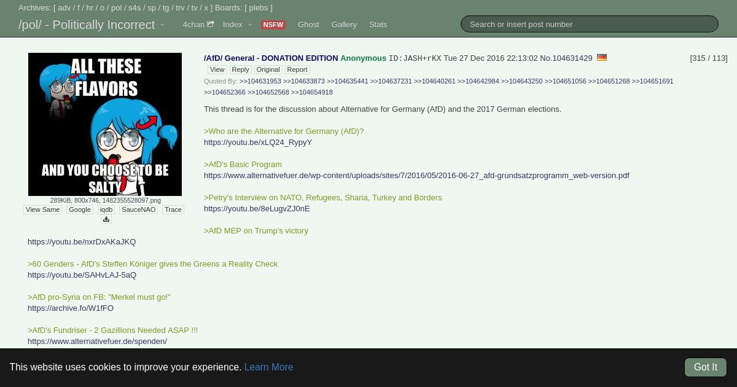
Task: Click the Reply button on the post
Action: tap(240, 69)
